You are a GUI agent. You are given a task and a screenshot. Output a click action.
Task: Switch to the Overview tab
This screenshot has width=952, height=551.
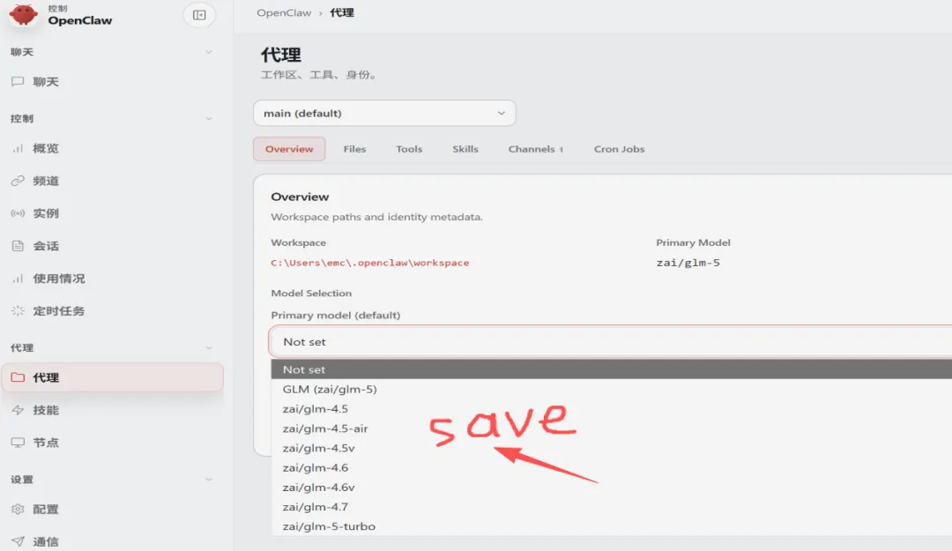coord(289,149)
